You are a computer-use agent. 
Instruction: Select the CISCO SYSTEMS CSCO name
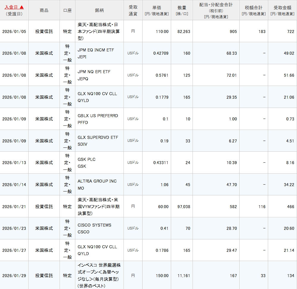click(x=94, y=228)
